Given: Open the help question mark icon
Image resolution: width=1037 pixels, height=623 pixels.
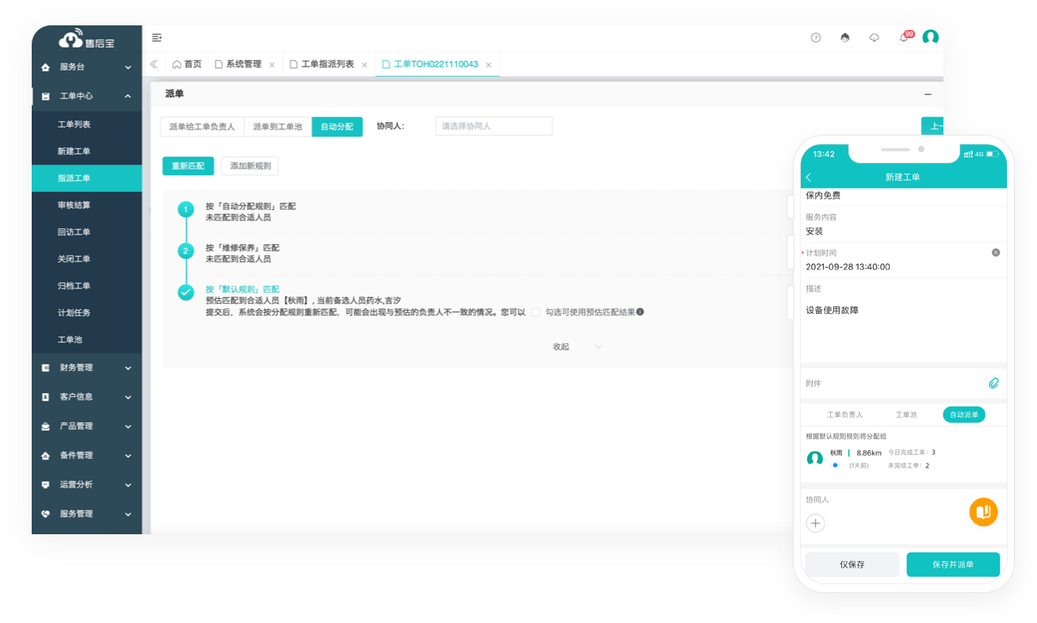Looking at the screenshot, I should (x=816, y=38).
